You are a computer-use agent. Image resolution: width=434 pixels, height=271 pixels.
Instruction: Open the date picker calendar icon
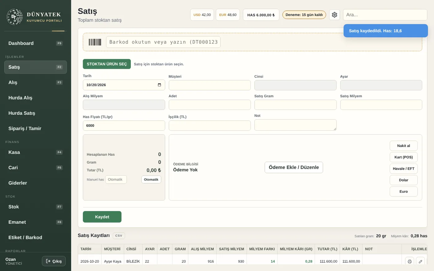pyautogui.click(x=159, y=85)
